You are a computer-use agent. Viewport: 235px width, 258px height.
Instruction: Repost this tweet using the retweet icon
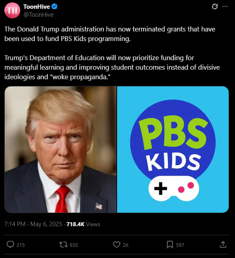(x=64, y=244)
